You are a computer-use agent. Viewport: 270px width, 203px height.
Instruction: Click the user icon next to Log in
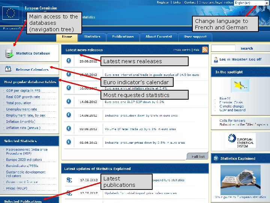tap(216, 60)
